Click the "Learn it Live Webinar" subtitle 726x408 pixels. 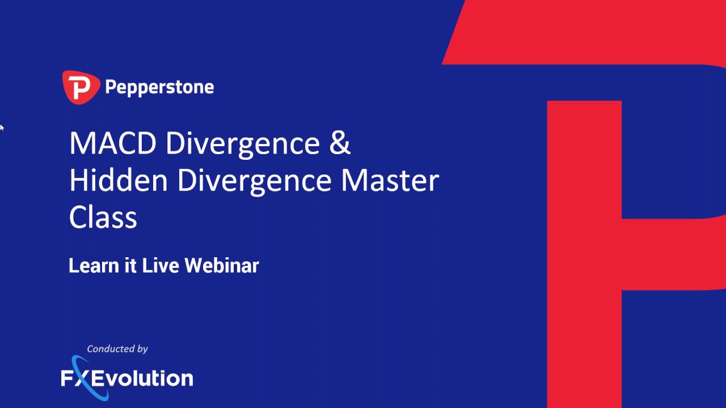[x=164, y=265]
